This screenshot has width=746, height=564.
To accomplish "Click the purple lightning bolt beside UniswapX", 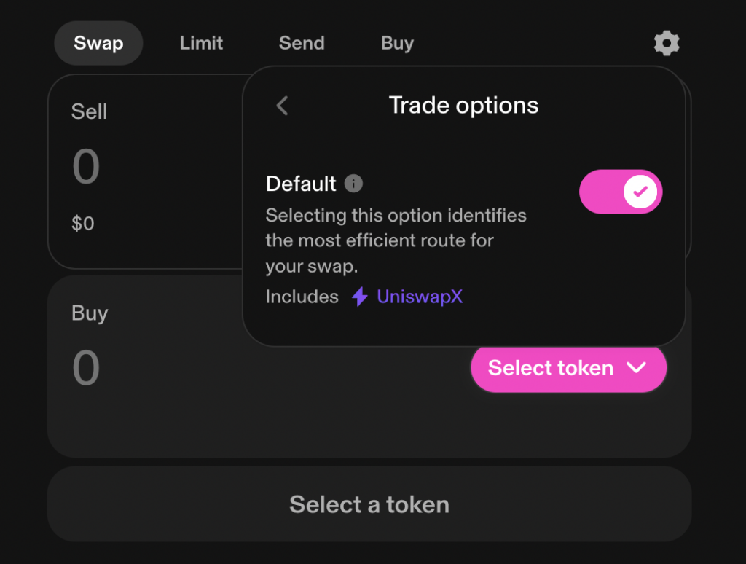I will pyautogui.click(x=358, y=297).
